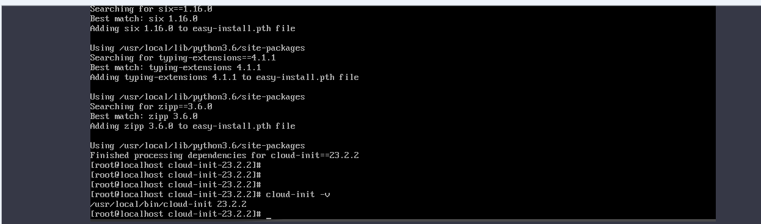The image size is (761, 224).
Task: Click the typed "cloud-init -v" command
Action: click(x=297, y=195)
